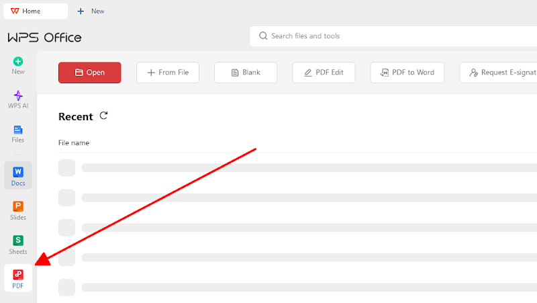Viewport: 537px width, 303px height.
Task: Click the green New icon in sidebar
Action: click(18, 61)
